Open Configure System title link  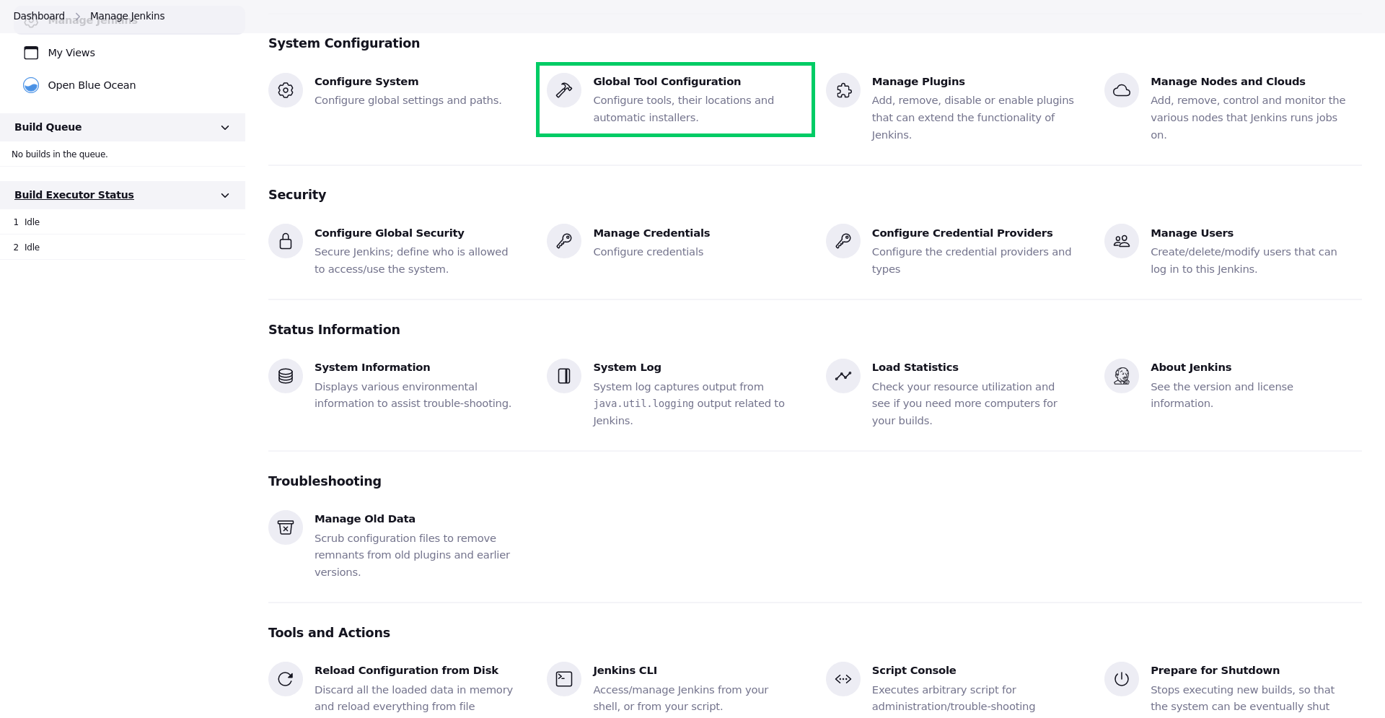(x=366, y=82)
